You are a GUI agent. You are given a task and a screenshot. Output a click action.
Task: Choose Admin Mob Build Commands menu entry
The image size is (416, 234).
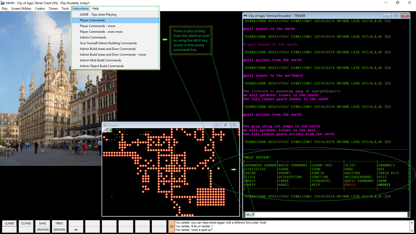[100, 60]
